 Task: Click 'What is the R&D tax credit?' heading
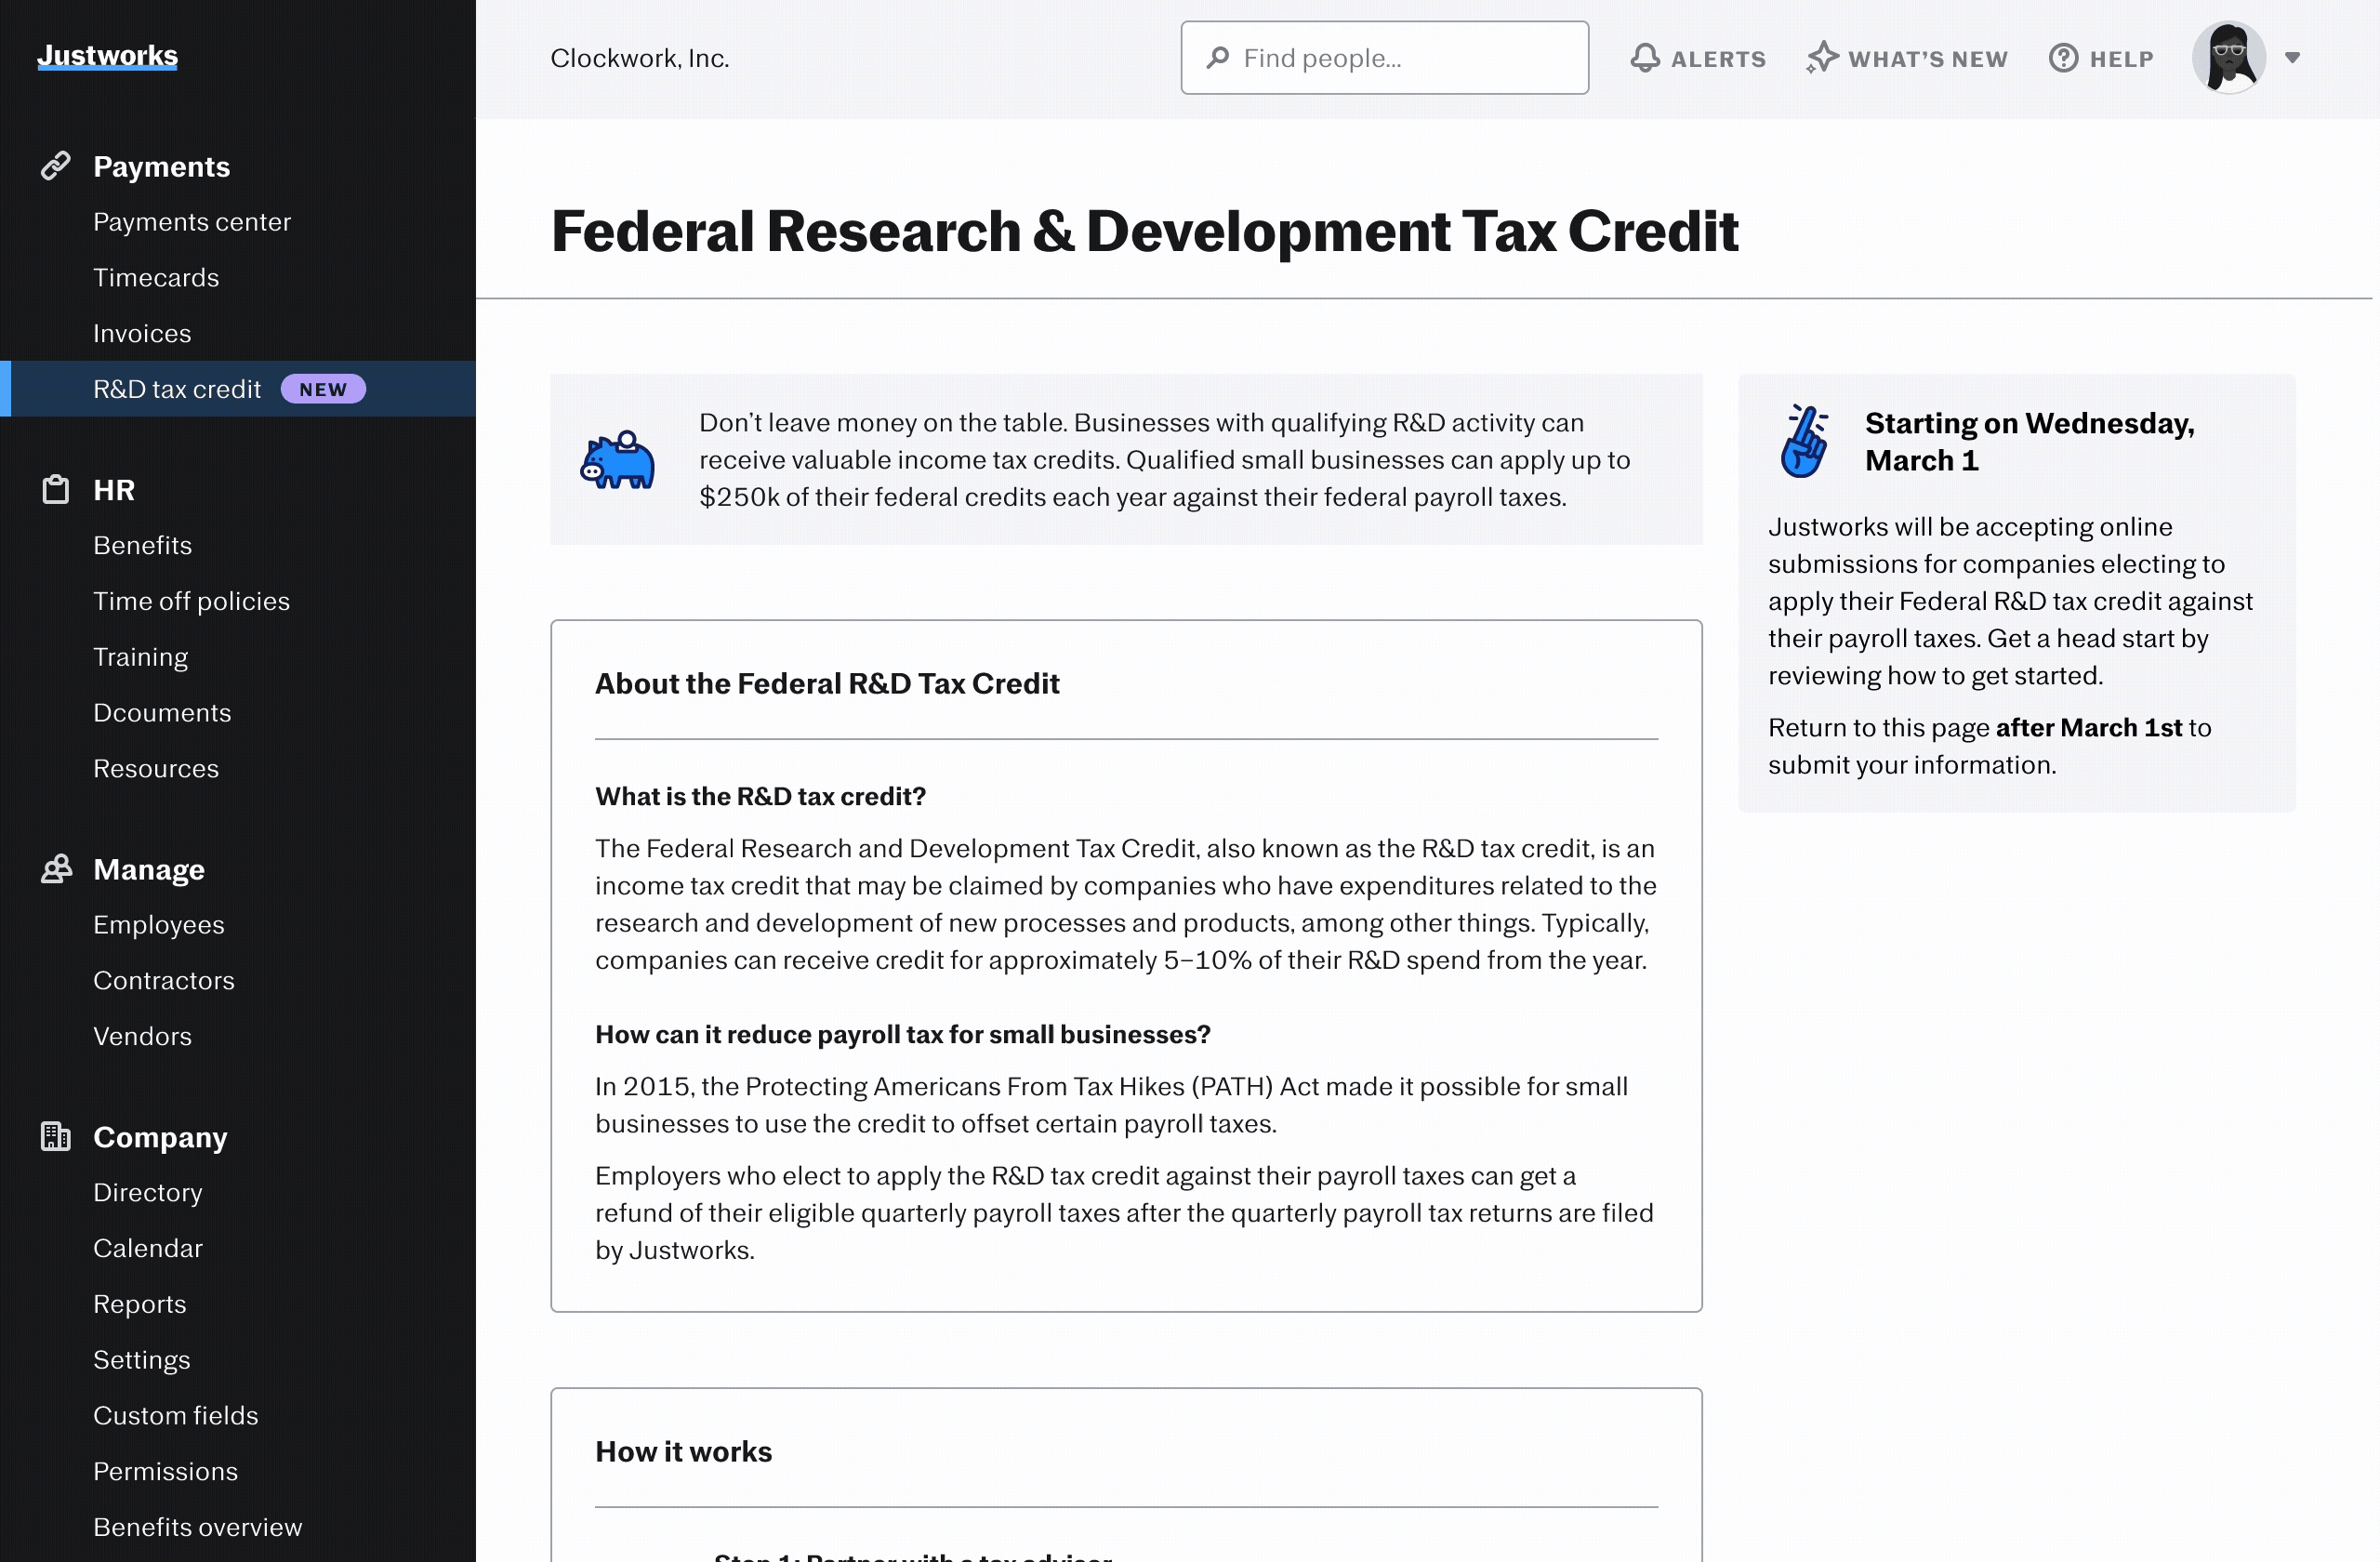coord(761,797)
